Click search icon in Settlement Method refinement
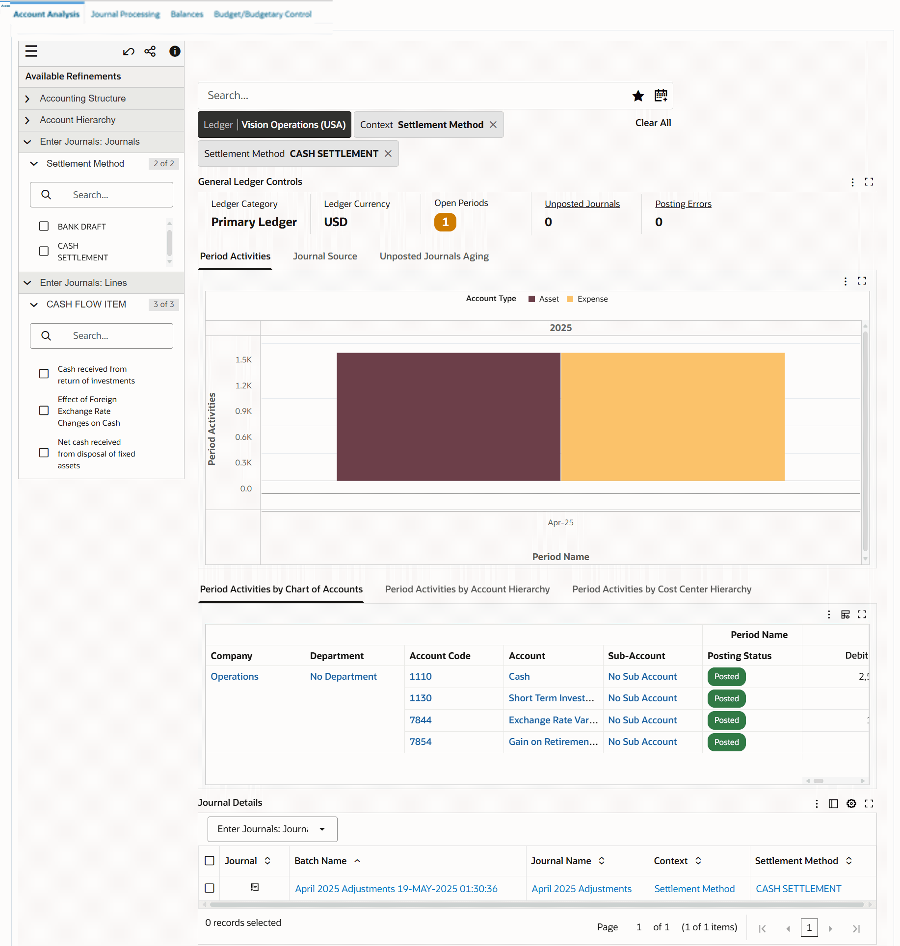 click(46, 195)
